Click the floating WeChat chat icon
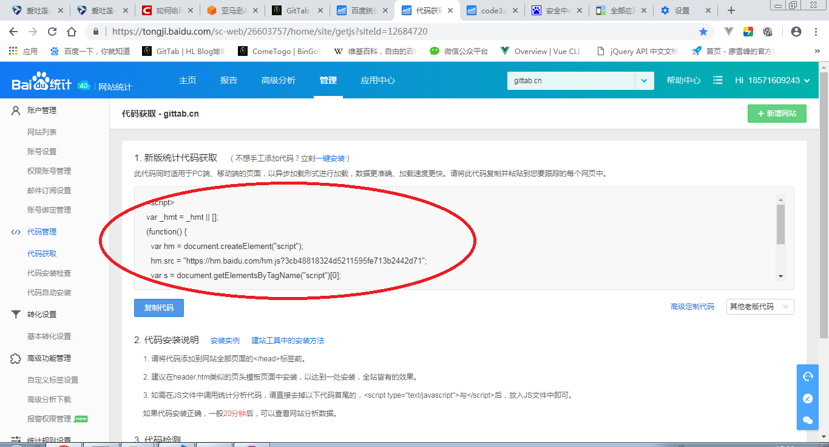Screen dimensions: 829x447 (808, 420)
